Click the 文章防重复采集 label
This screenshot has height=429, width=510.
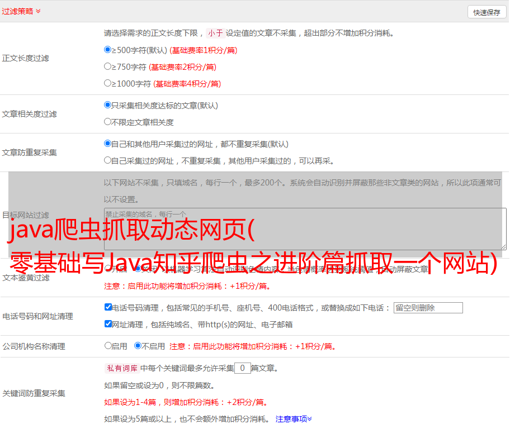[x=29, y=152]
